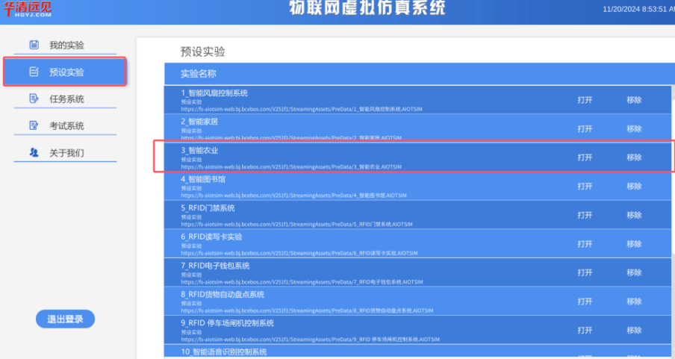675x359 pixels.
Task: Click the Task System (任务系统) icon
Action: pyautogui.click(x=34, y=99)
